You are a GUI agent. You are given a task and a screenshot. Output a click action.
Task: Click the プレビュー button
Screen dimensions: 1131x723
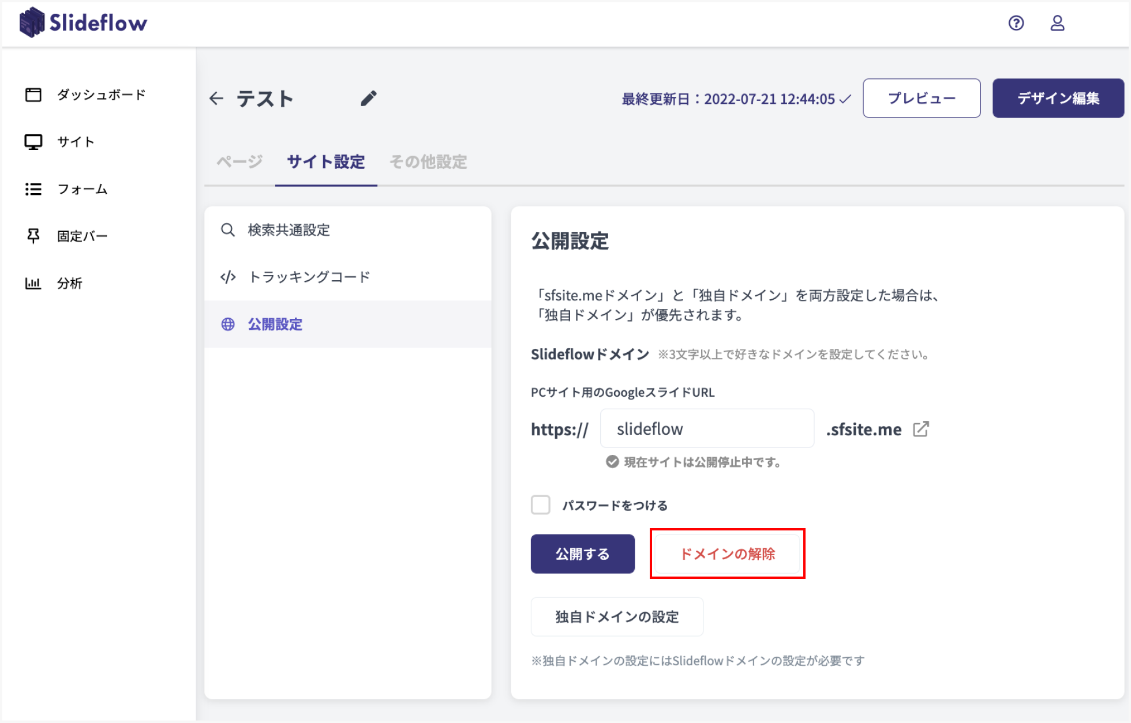[x=922, y=98]
